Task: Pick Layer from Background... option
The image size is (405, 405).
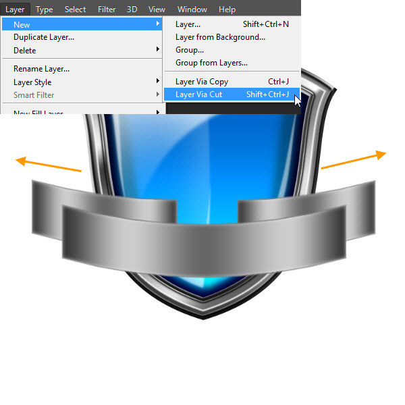Action: click(x=220, y=37)
